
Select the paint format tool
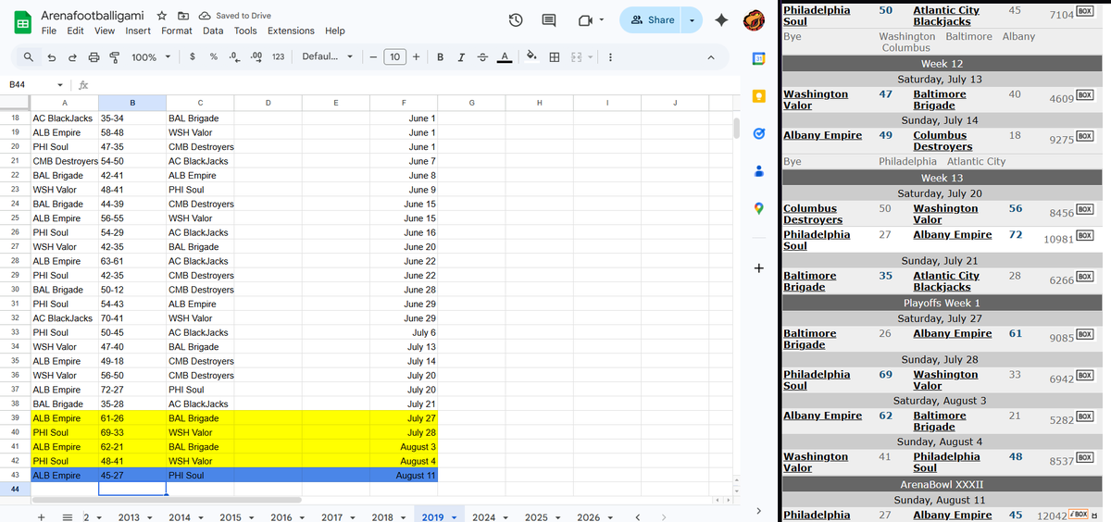coord(115,57)
